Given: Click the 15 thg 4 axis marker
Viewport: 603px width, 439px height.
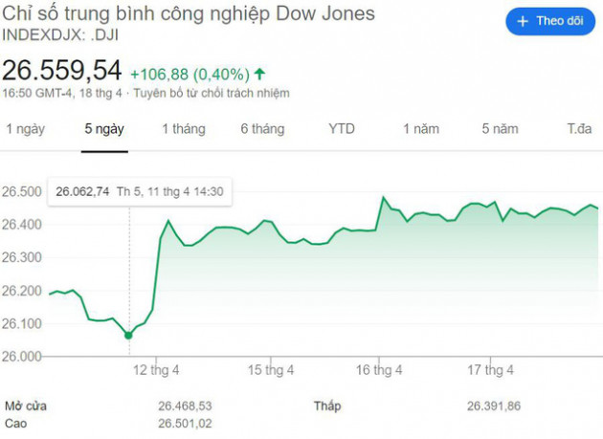Looking at the screenshot, I should tap(271, 370).
